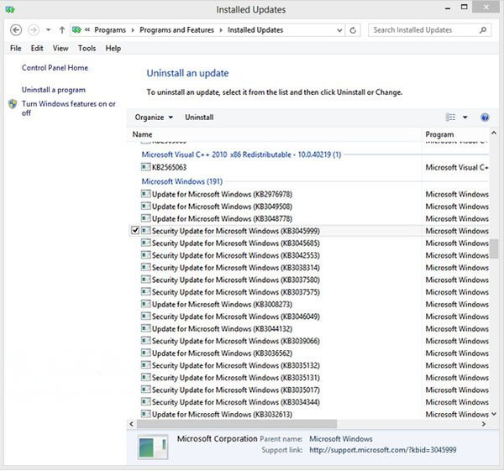Open the view options dropdown arrow
This screenshot has width=504, height=471.
click(x=465, y=118)
